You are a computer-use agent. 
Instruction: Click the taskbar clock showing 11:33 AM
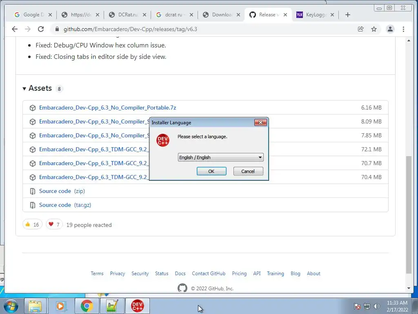point(397,306)
